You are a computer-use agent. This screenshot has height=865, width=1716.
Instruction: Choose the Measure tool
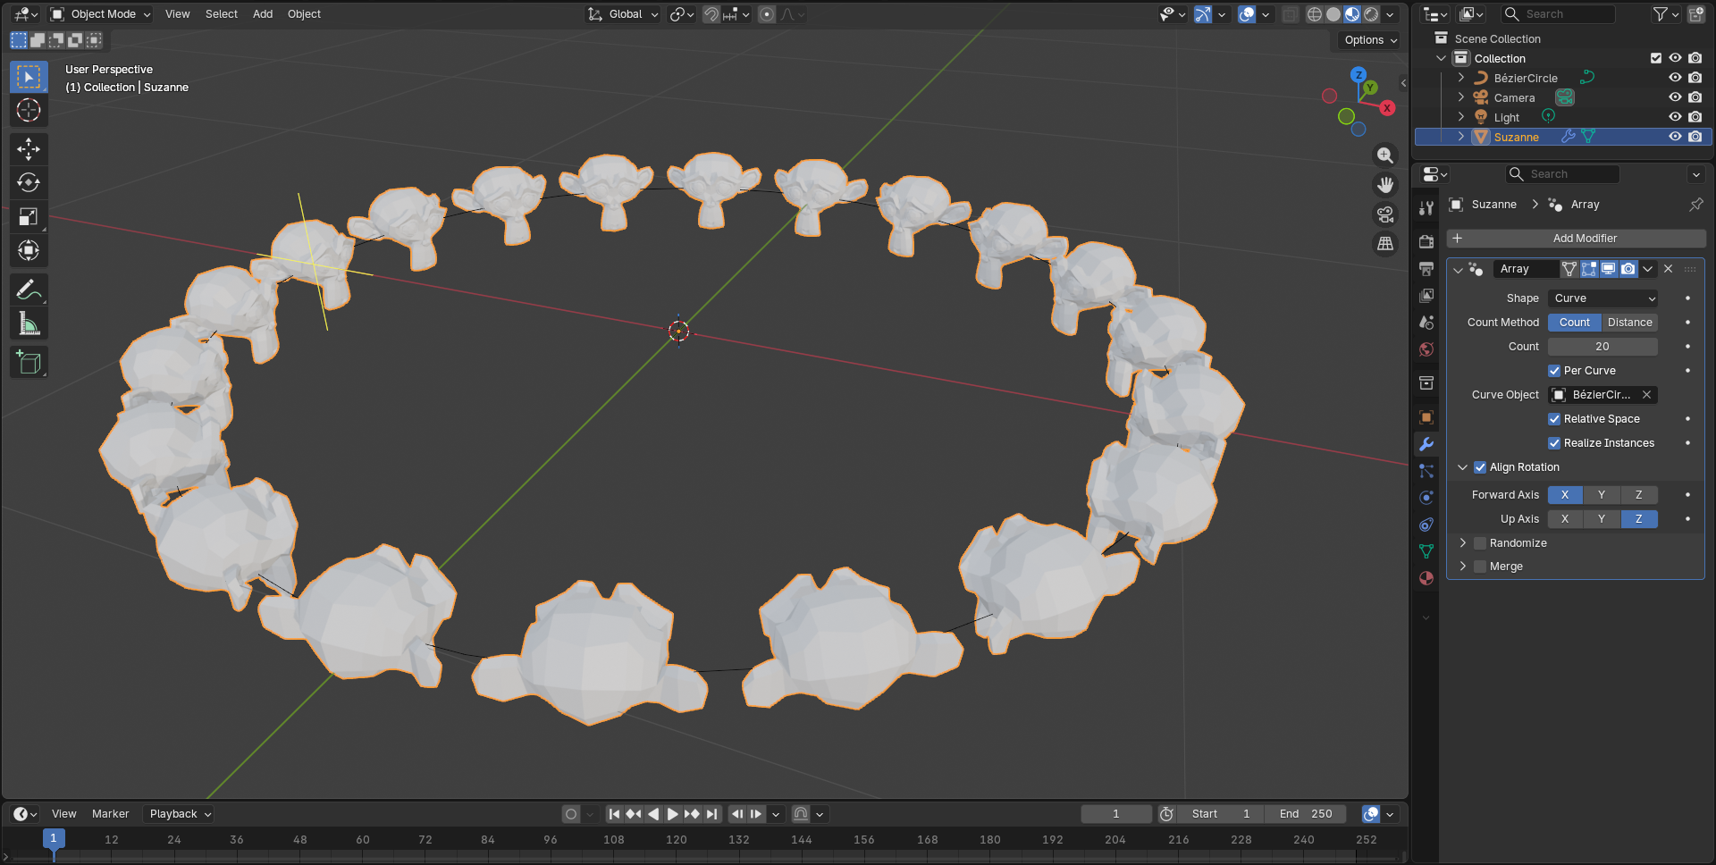point(29,323)
